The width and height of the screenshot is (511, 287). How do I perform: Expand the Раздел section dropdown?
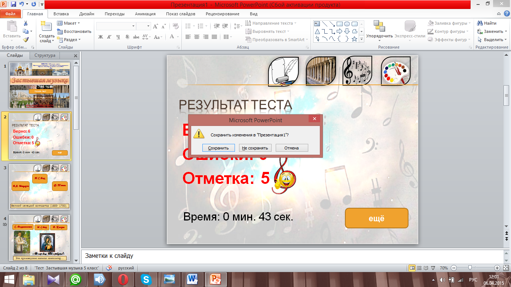(68, 40)
